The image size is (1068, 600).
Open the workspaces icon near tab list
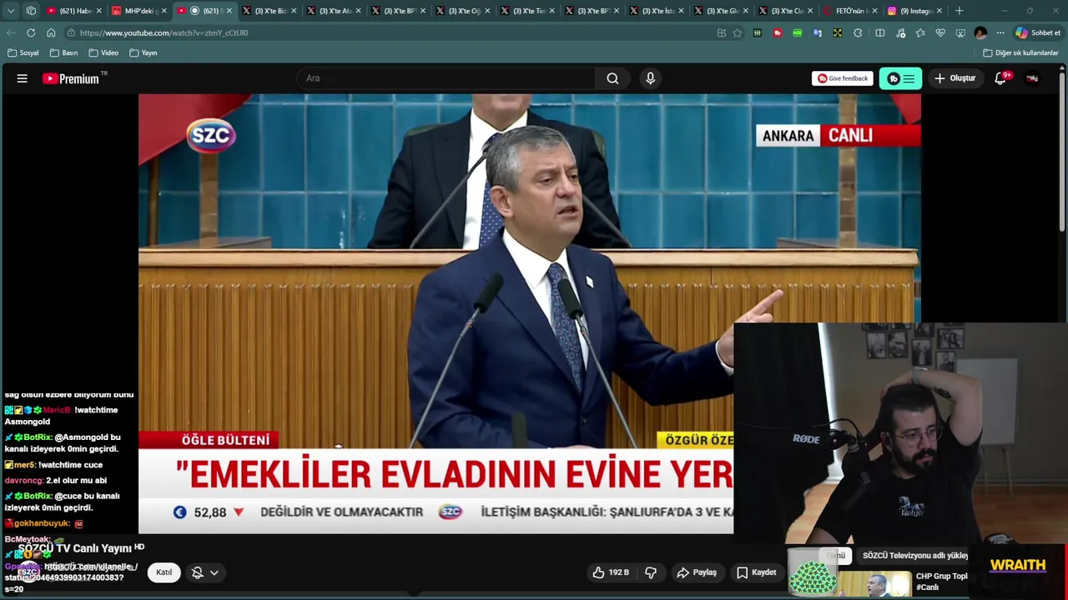31,11
